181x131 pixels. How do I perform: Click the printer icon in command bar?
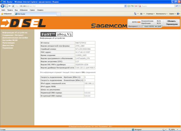tap(141, 14)
